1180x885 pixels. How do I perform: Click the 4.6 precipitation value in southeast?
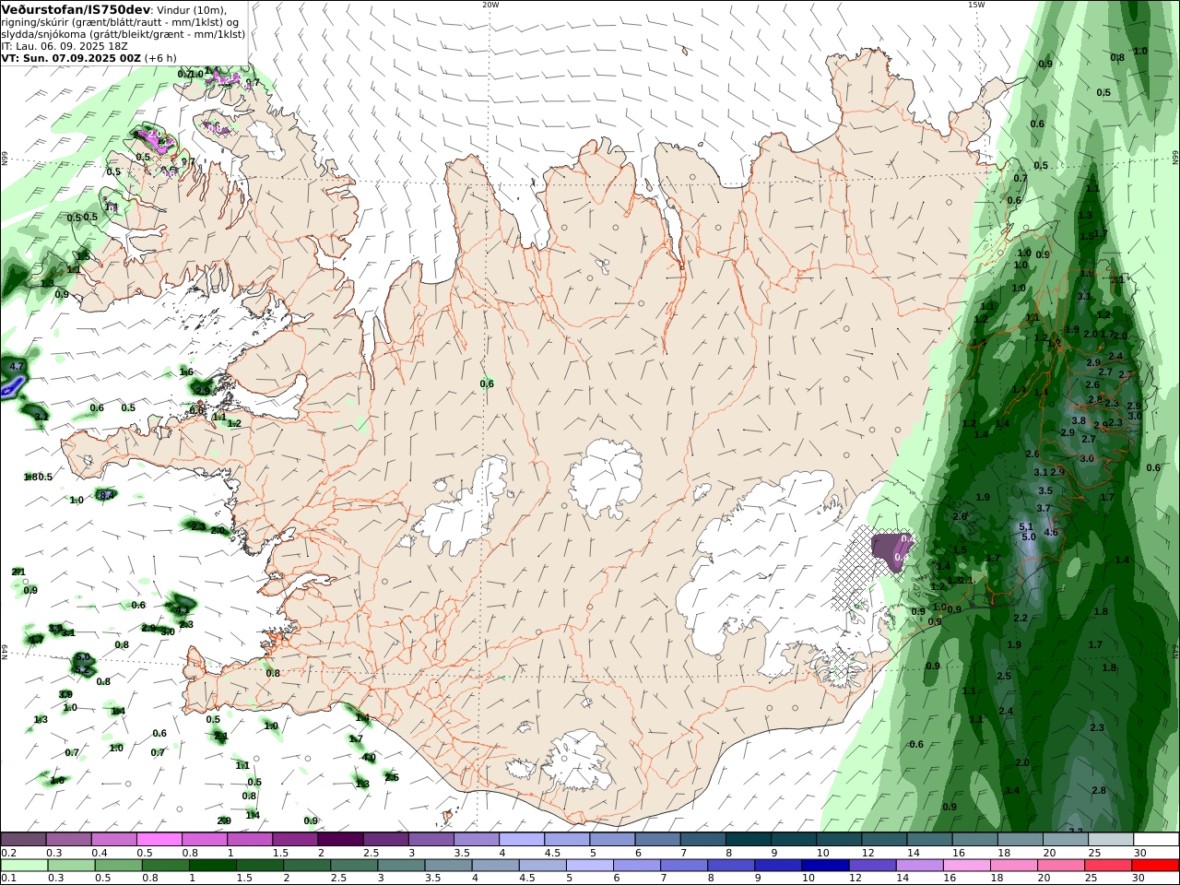coord(1050,532)
